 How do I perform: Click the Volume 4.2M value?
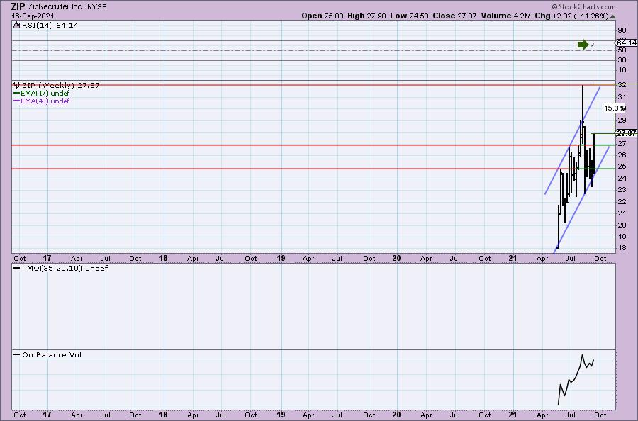click(x=505, y=16)
